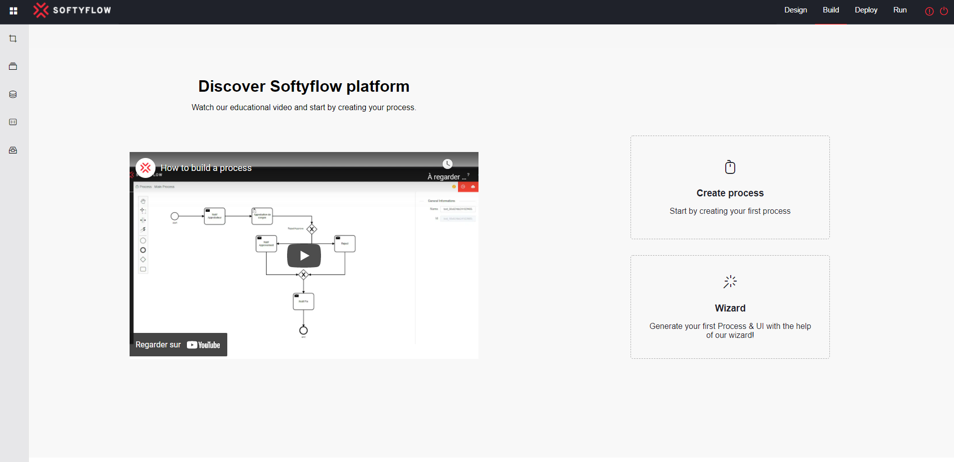Open the crop-shaped sidebar icon
This screenshot has height=462, width=954.
click(x=13, y=38)
